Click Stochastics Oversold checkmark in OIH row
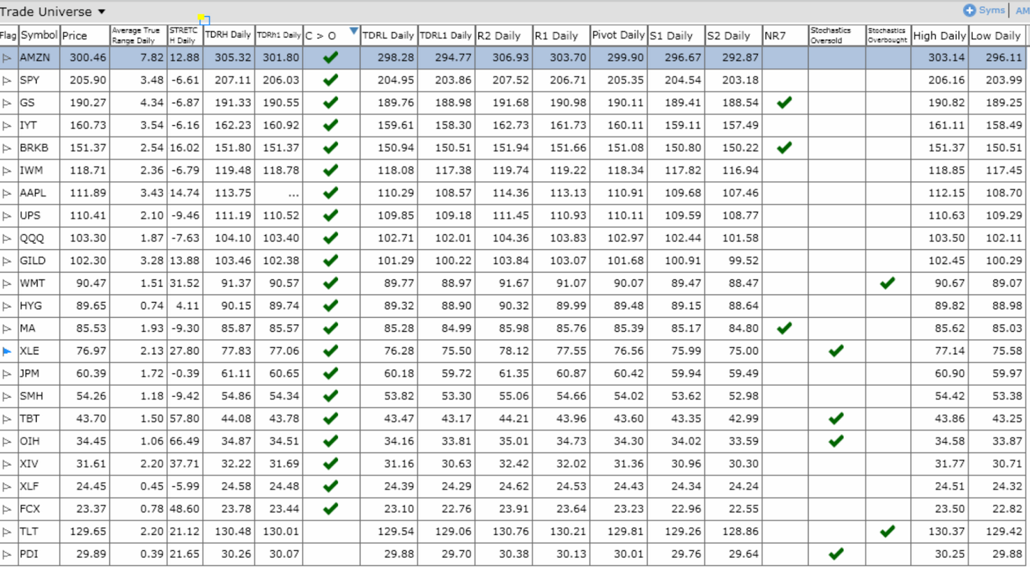This screenshot has width=1030, height=567. (x=836, y=441)
